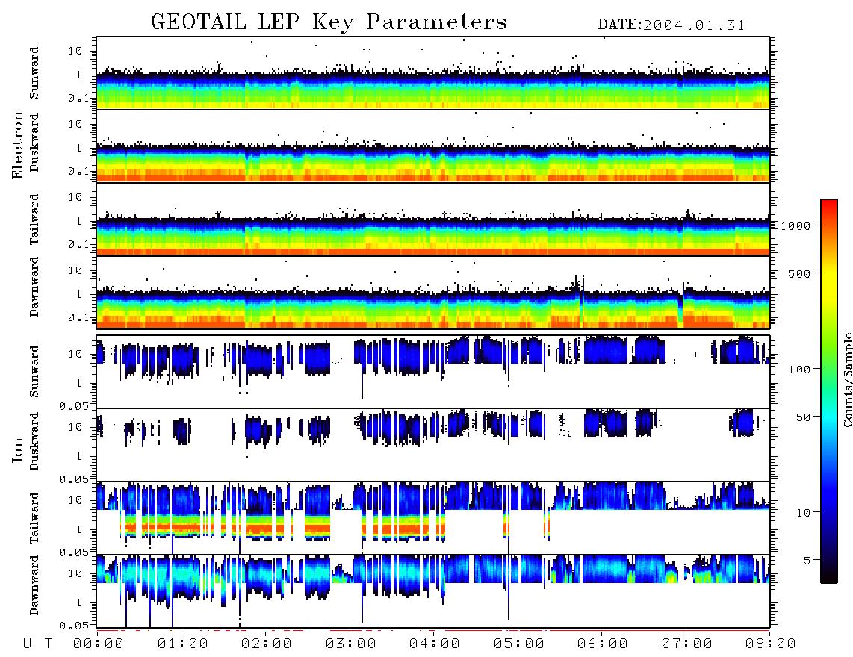The height and width of the screenshot is (657, 853).
Task: Click the 05:00 time tick label
Action: (x=519, y=644)
